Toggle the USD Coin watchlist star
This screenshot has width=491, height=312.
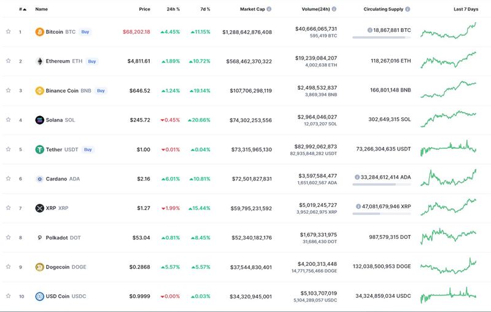coord(9,295)
